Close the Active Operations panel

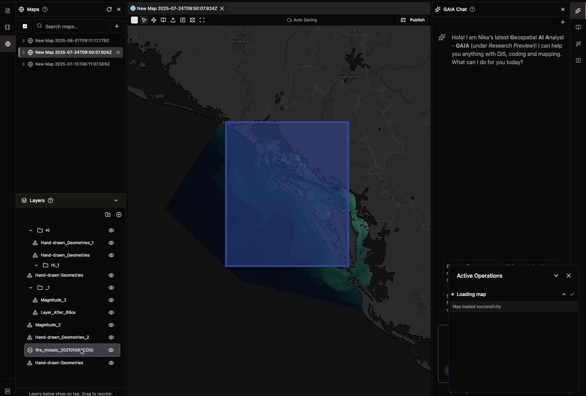pyautogui.click(x=569, y=276)
